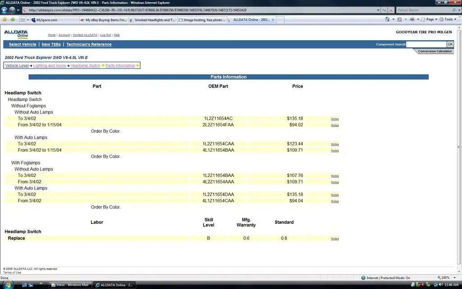Open Notes for part 1L2Z11654DAA
This screenshot has width=462, height=289.
[335, 195]
